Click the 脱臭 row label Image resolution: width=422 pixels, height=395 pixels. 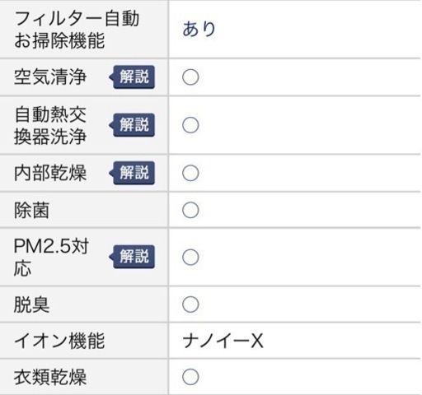tap(31, 304)
